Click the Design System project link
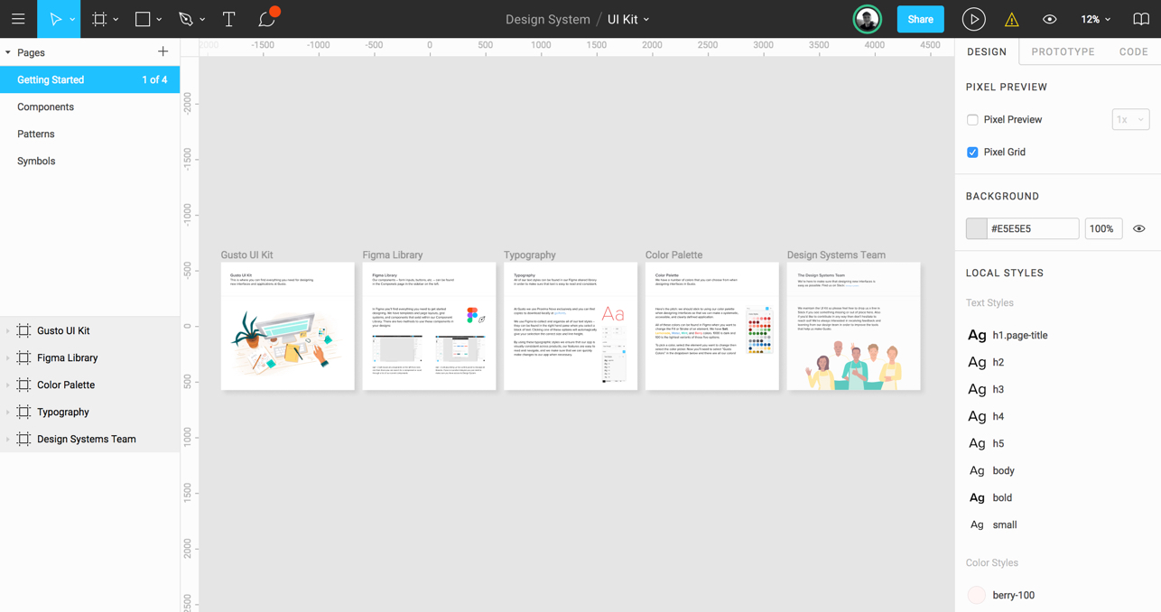 pos(547,19)
